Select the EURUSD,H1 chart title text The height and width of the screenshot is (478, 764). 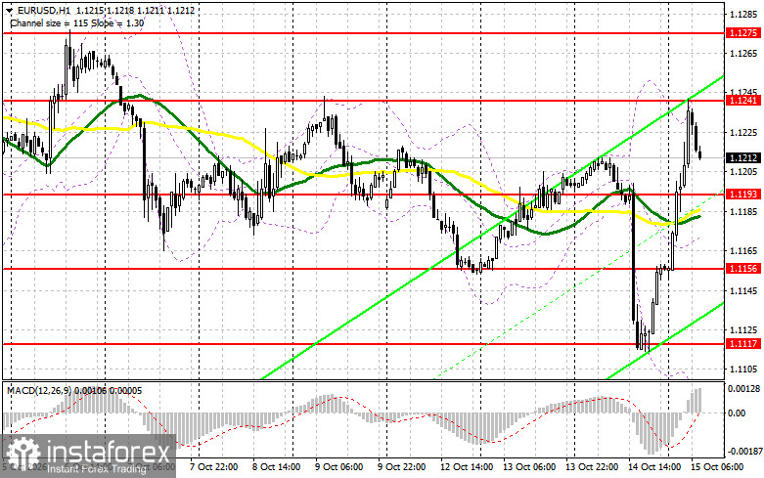[43, 10]
